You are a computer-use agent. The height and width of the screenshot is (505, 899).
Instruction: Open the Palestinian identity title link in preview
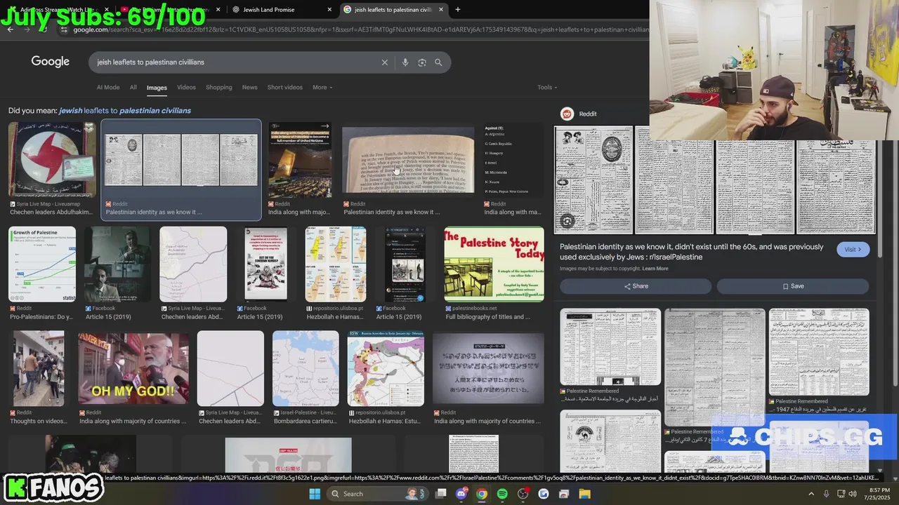(691, 252)
